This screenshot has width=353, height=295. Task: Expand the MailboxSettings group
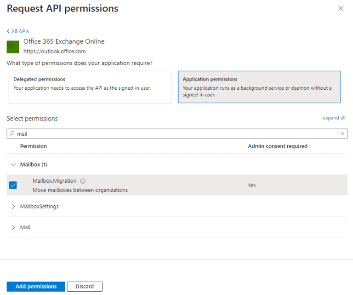(13, 207)
